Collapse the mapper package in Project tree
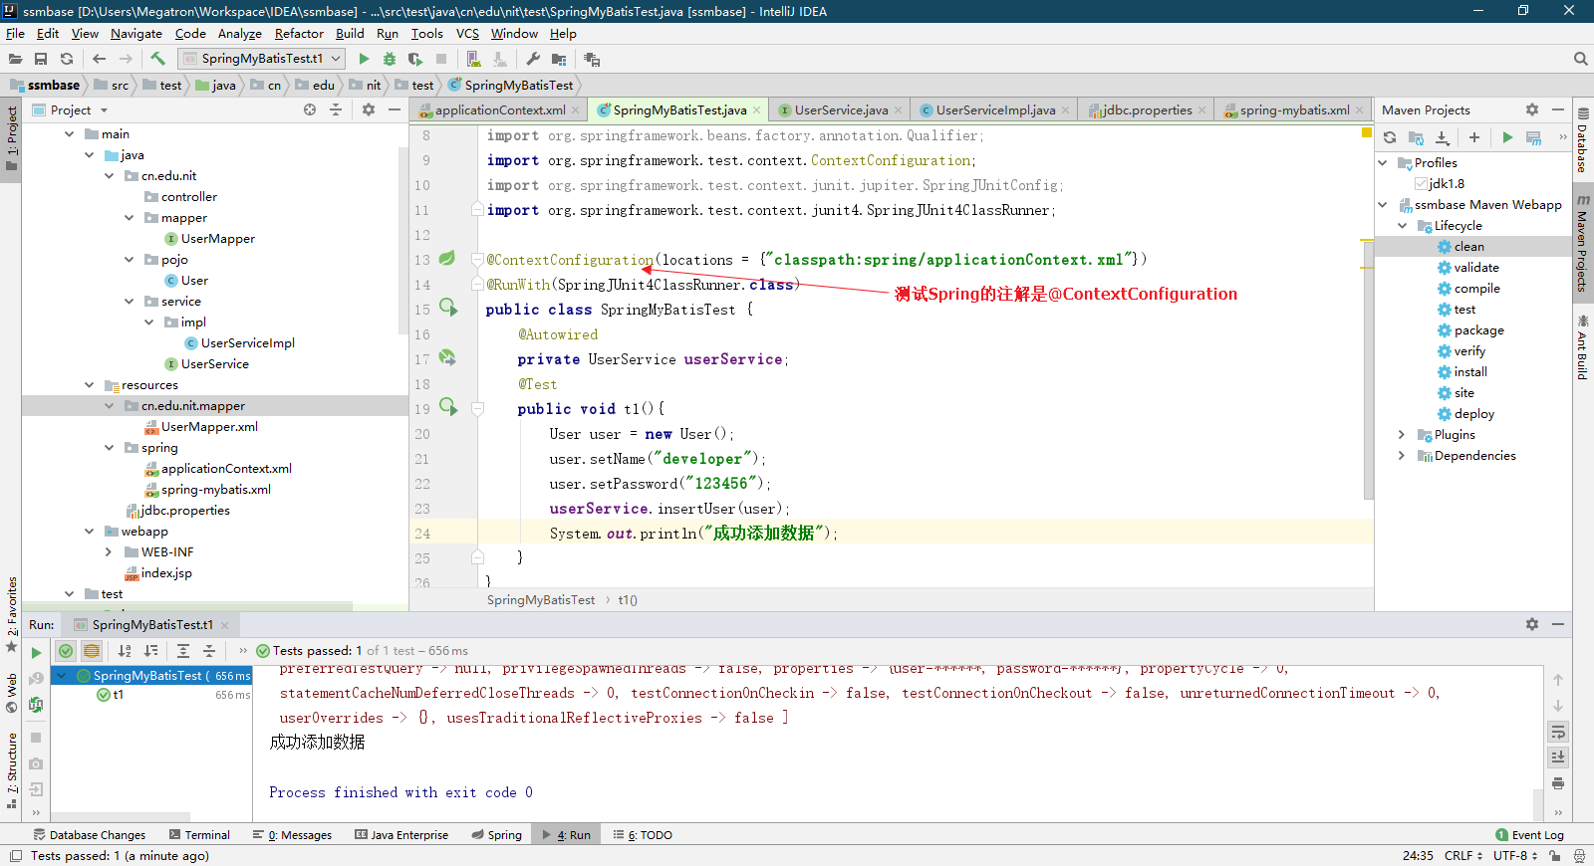1594x866 pixels. tap(129, 218)
